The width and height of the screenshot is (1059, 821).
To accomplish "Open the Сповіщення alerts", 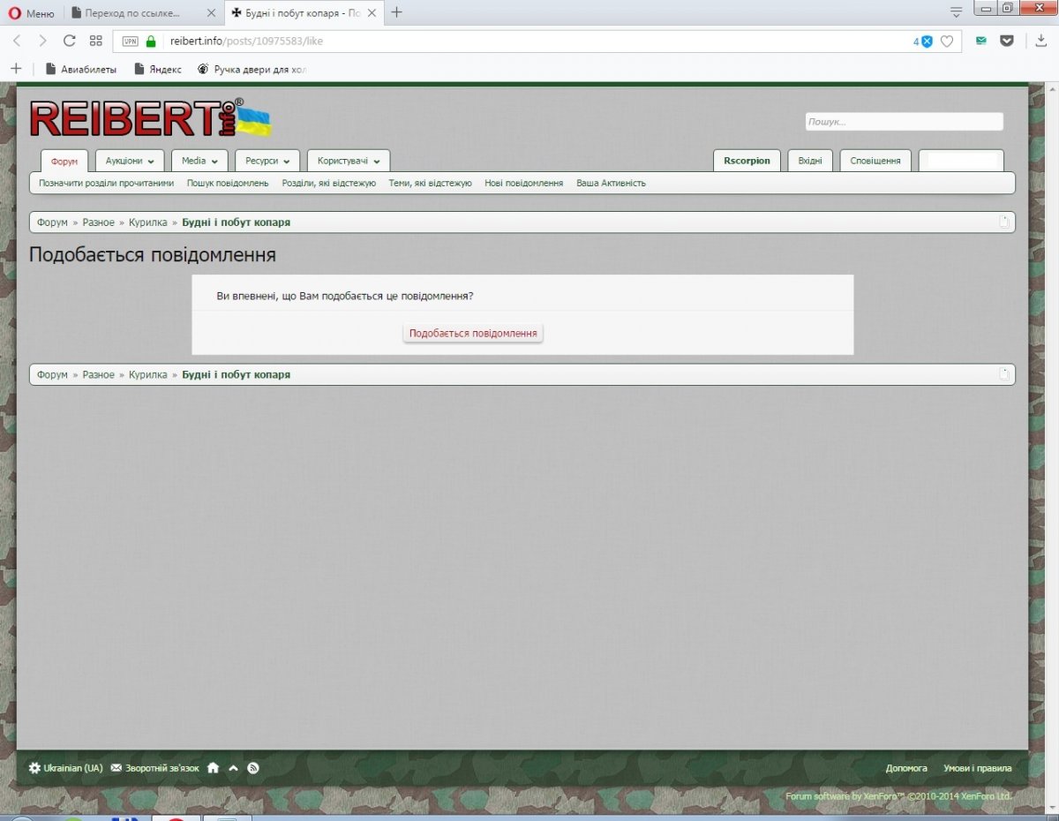I will tap(875, 161).
